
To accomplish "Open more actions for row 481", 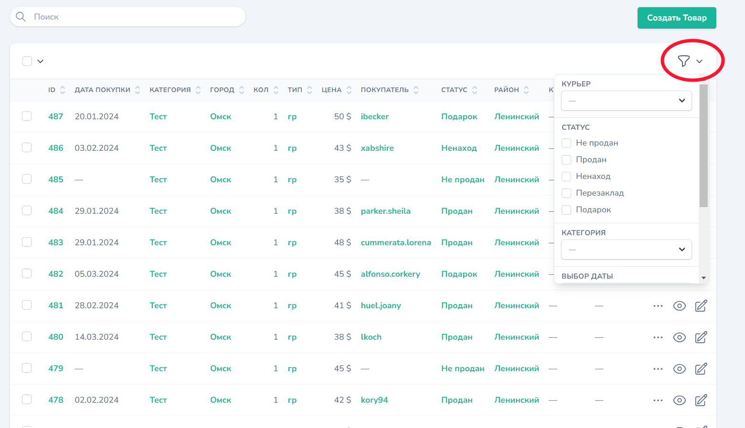I will pyautogui.click(x=658, y=306).
